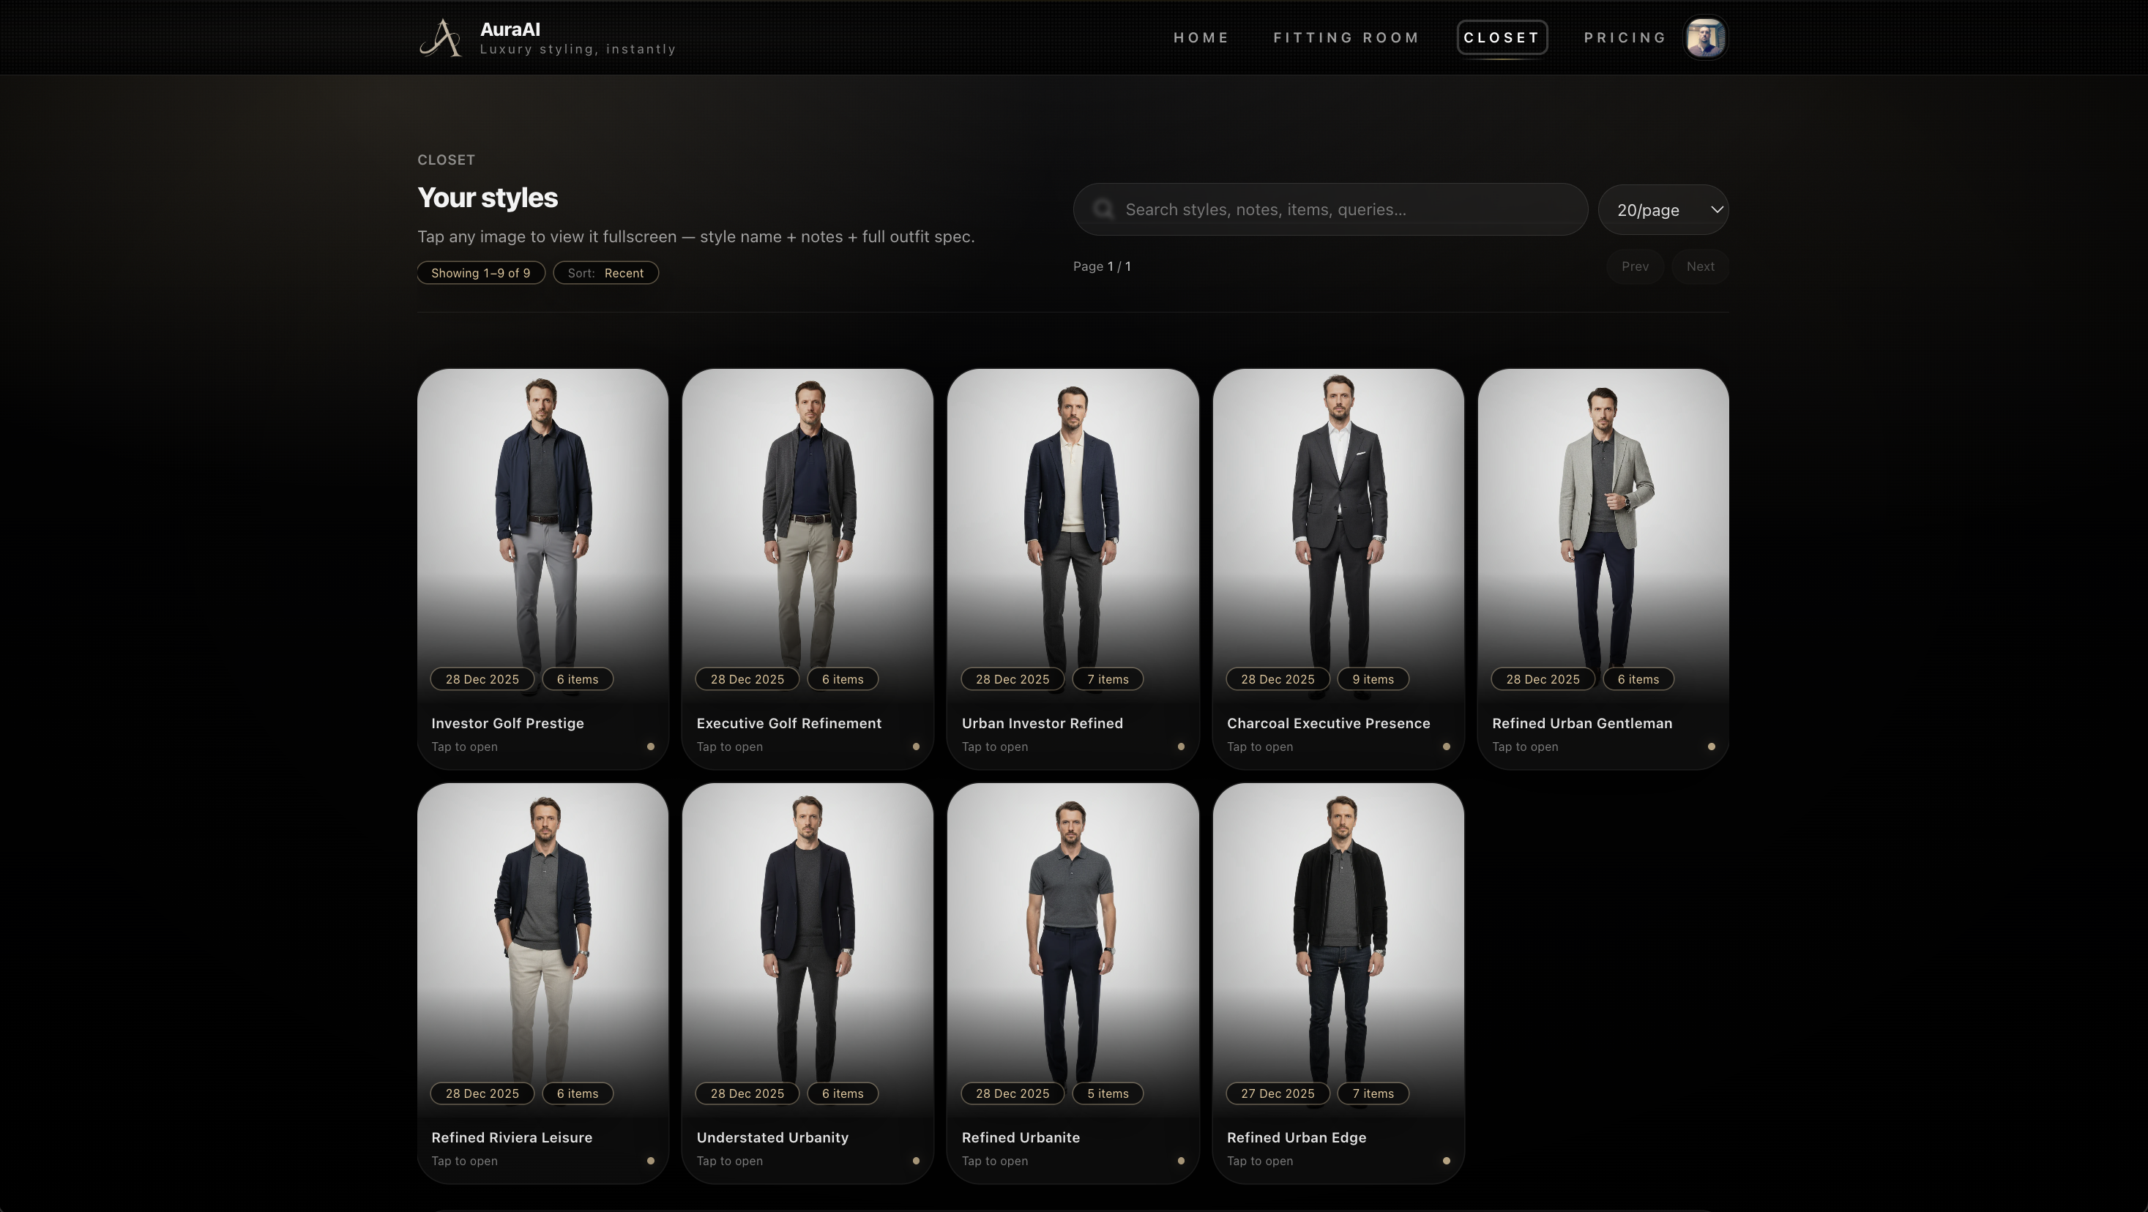Click the Showing 1–9 of 9 chip
This screenshot has width=2148, height=1212.
click(x=480, y=272)
